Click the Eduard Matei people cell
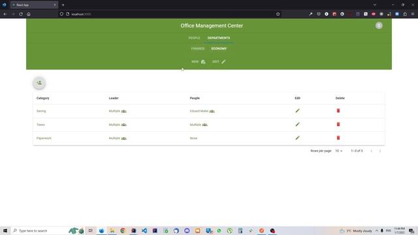The height and width of the screenshot is (235, 418). [x=199, y=111]
